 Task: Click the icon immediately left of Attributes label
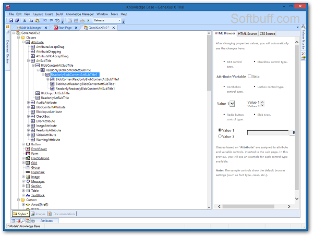(x=33, y=221)
